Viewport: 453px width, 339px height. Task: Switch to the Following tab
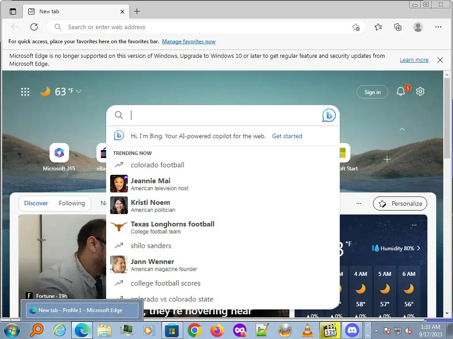coord(72,203)
